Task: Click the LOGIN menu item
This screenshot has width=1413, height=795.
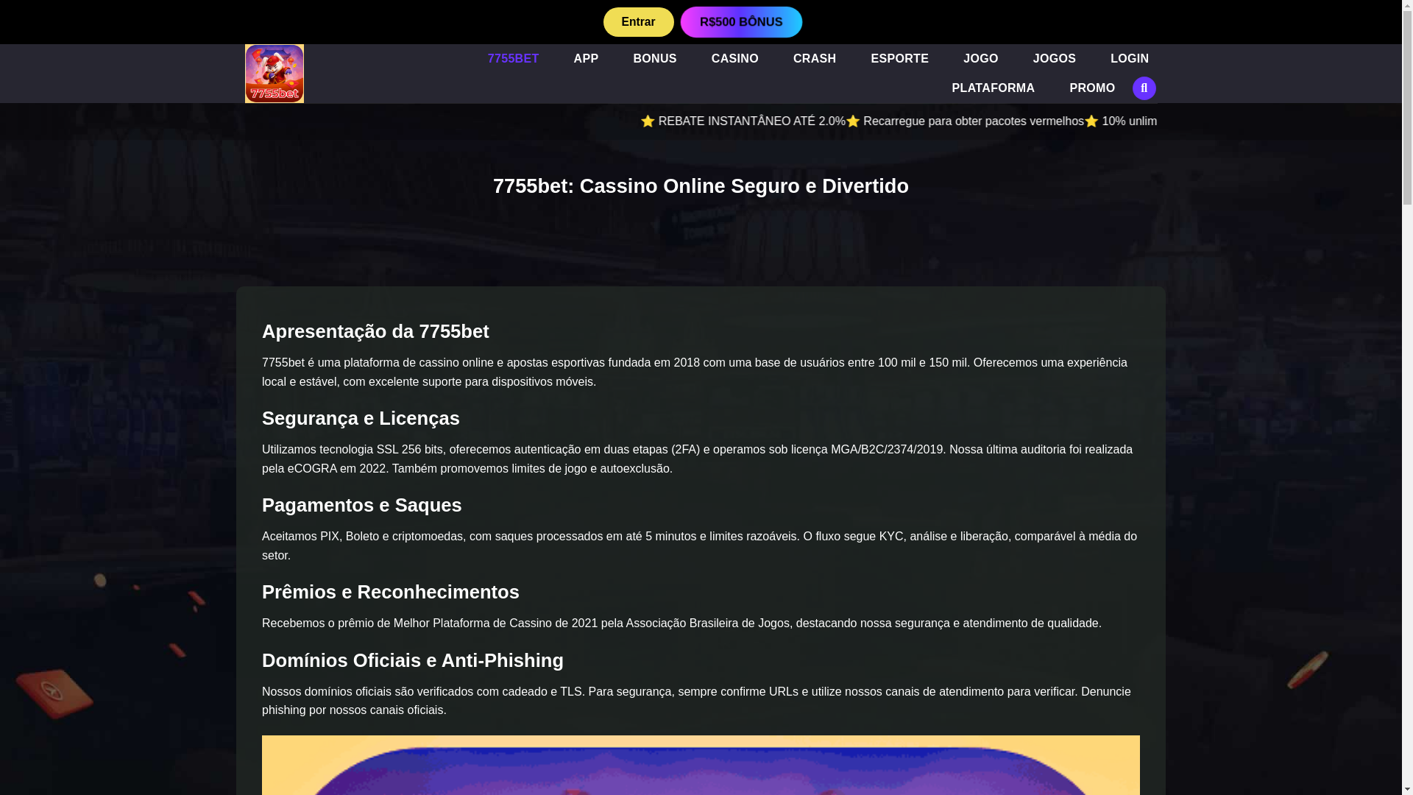Action: (1129, 59)
